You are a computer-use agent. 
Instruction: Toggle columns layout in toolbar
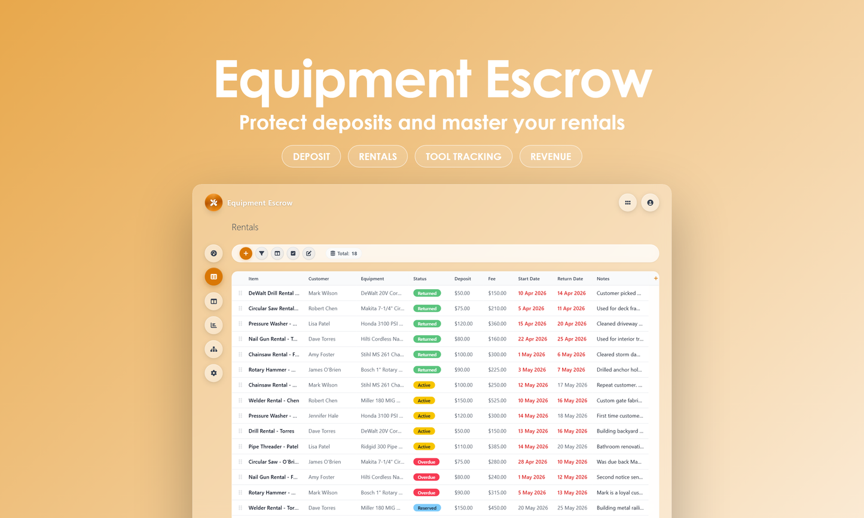tap(277, 253)
